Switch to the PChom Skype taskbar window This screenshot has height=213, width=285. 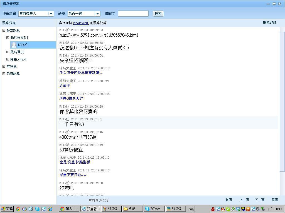coord(154,209)
